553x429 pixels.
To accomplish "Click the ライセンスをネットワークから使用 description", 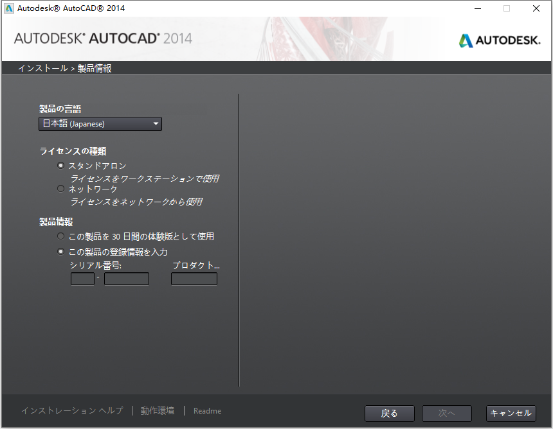I will (136, 202).
